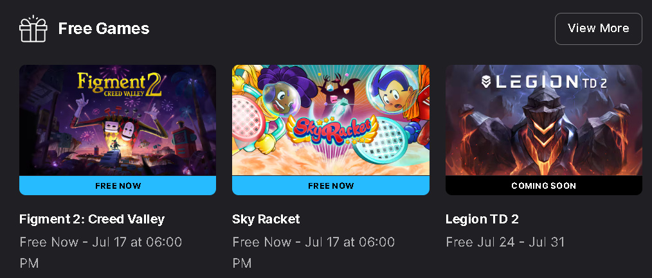Click the Free Jul 24 - Jul 31 text

pyautogui.click(x=505, y=242)
